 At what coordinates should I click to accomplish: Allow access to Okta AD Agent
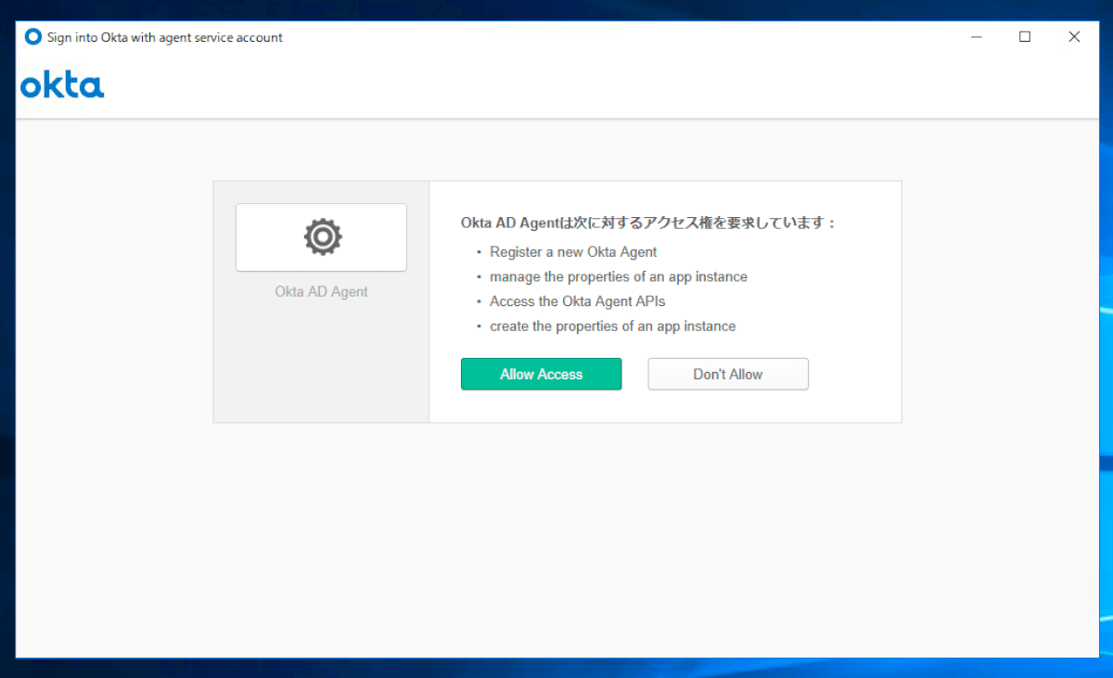point(541,374)
